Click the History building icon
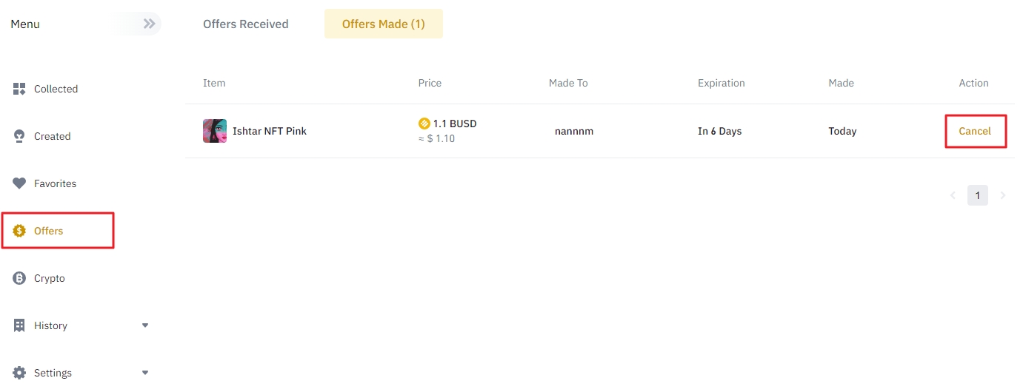Viewport: 1023px width, 392px height. tap(19, 325)
